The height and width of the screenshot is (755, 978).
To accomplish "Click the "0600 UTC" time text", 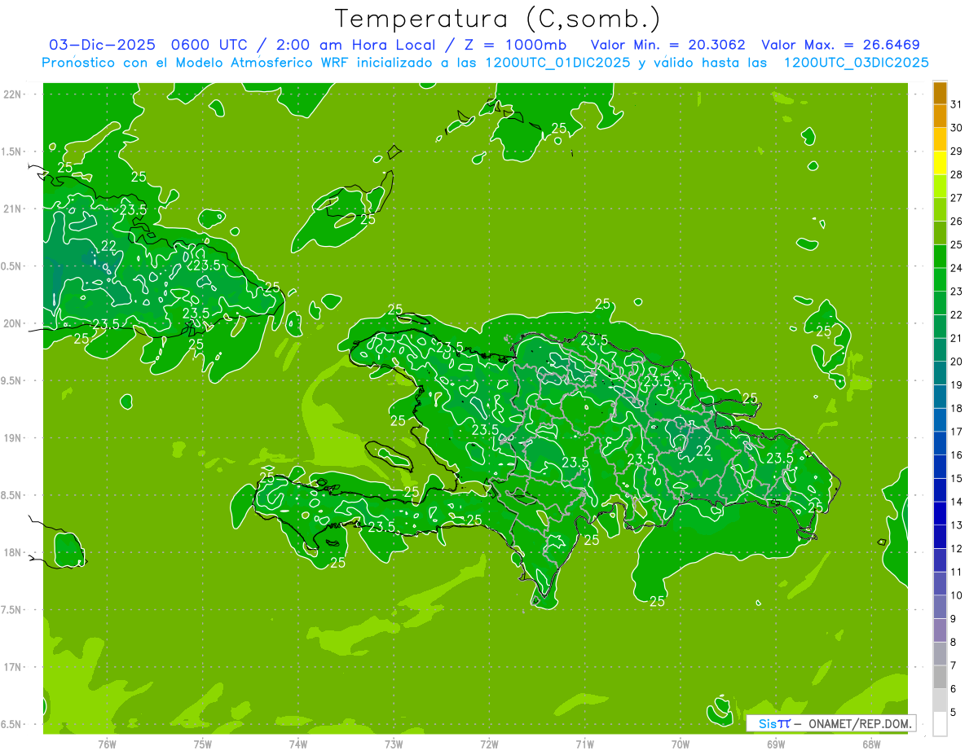I will 210,45.
